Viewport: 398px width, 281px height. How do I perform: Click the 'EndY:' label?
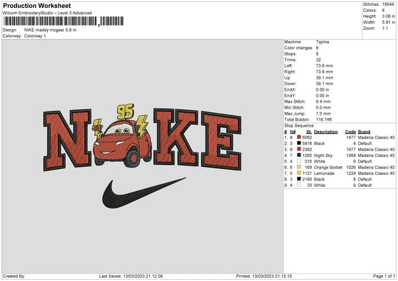tap(290, 95)
